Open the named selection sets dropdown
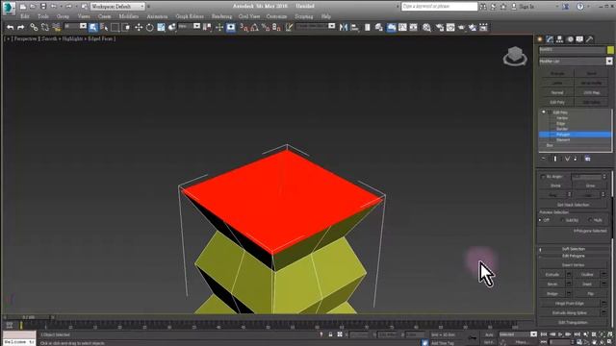The width and height of the screenshot is (616, 346). [316, 26]
